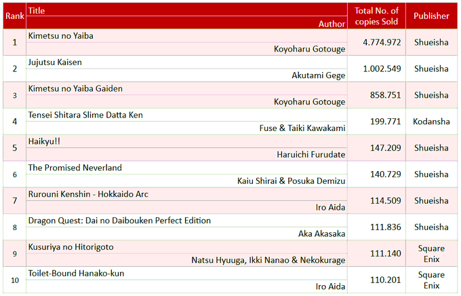Select the sales value 114.509
Viewport: 461px width, 296px height.
[385, 201]
